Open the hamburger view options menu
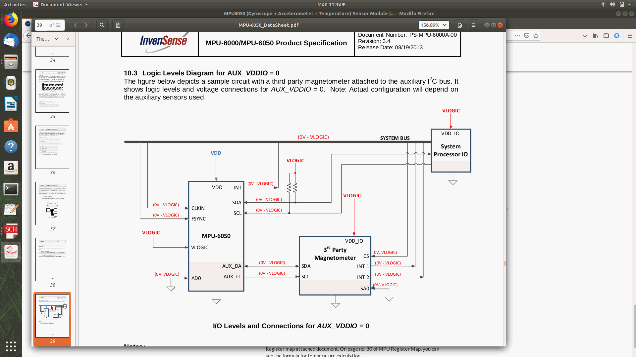Image resolution: width=636 pixels, height=357 pixels. click(474, 25)
